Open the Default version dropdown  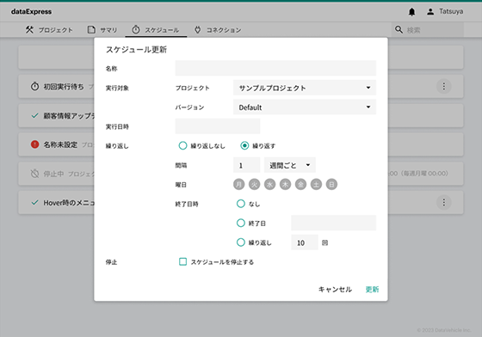305,107
